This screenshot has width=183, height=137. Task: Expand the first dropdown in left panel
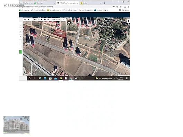(20, 26)
